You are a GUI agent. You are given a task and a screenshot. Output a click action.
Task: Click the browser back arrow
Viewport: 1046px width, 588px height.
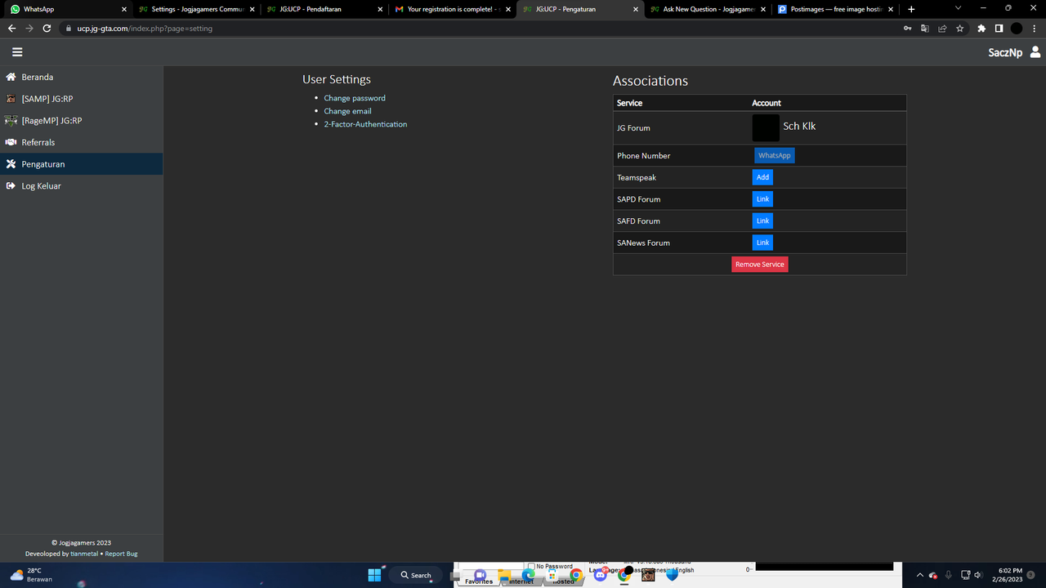tap(11, 28)
